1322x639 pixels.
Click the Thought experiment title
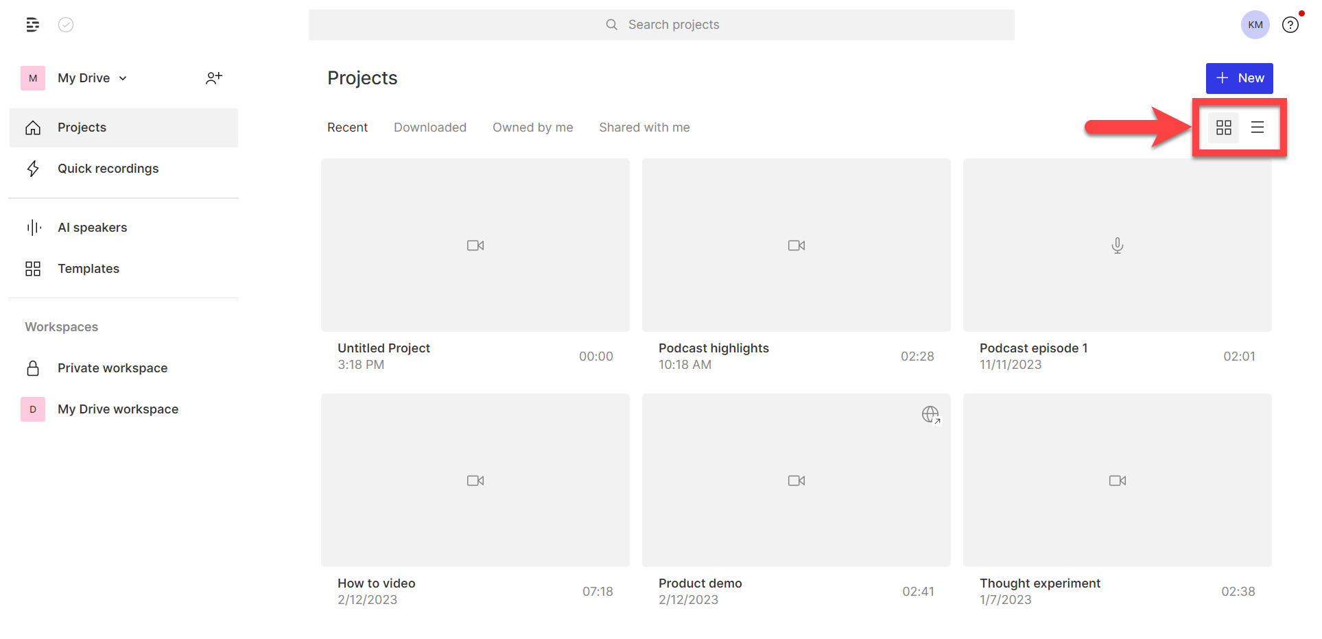tap(1040, 583)
